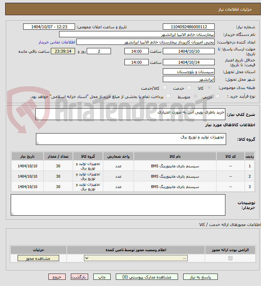261x286 pixels.
Task: Click the گروه کالا text box
Action: [x=131, y=139]
